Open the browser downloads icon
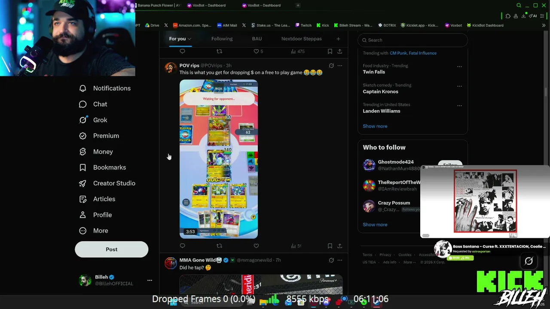Image resolution: width=550 pixels, height=309 pixels. [523, 16]
